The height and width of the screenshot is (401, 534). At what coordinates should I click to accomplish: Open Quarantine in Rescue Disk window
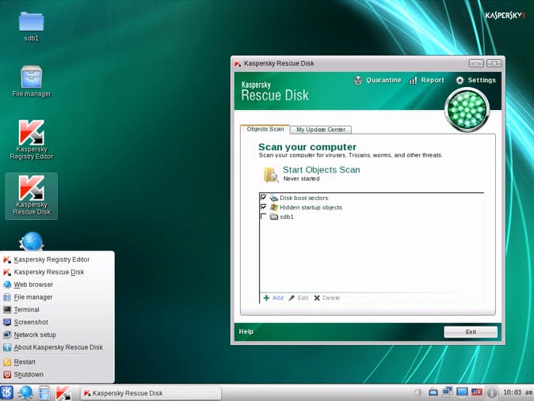pyautogui.click(x=377, y=80)
